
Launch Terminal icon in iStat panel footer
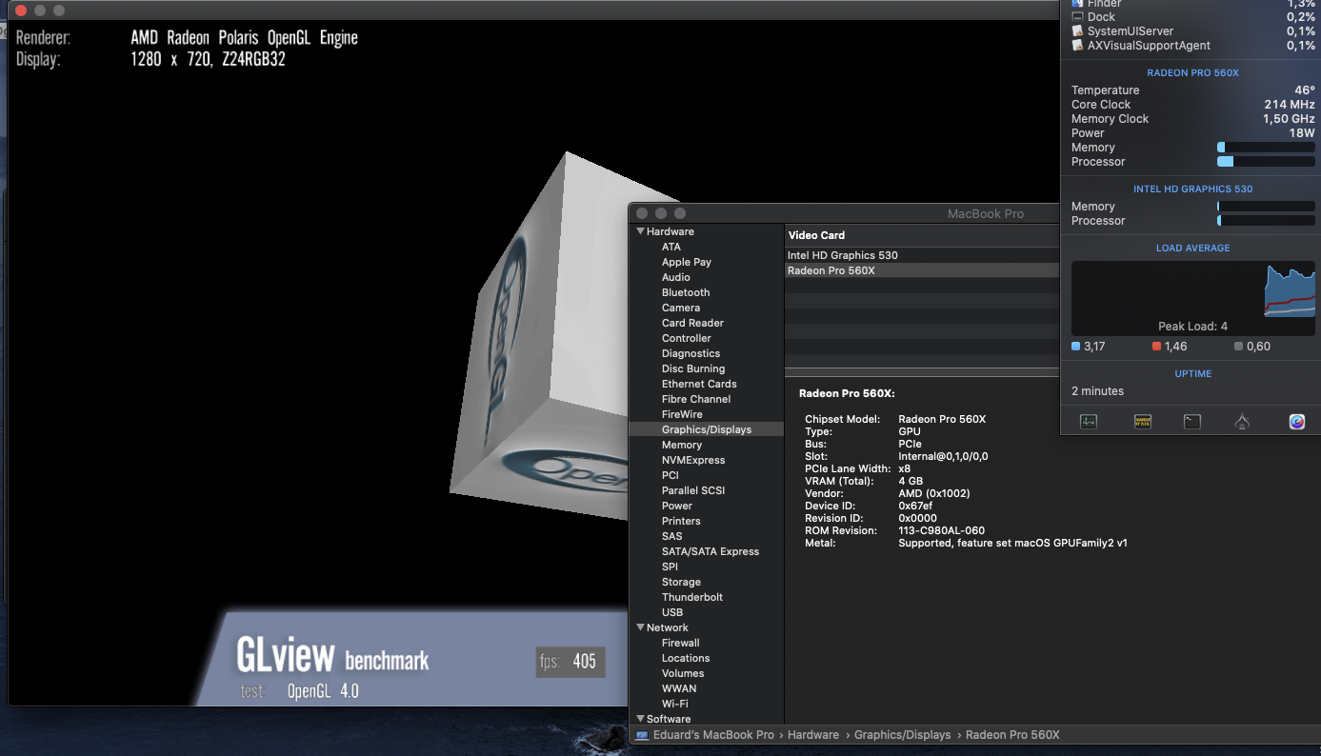(x=1192, y=422)
